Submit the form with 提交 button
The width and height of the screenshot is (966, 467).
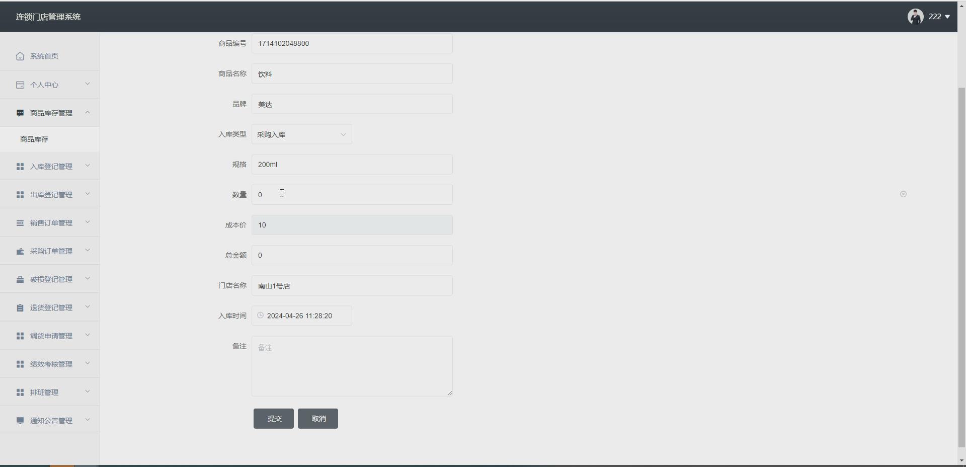click(274, 419)
